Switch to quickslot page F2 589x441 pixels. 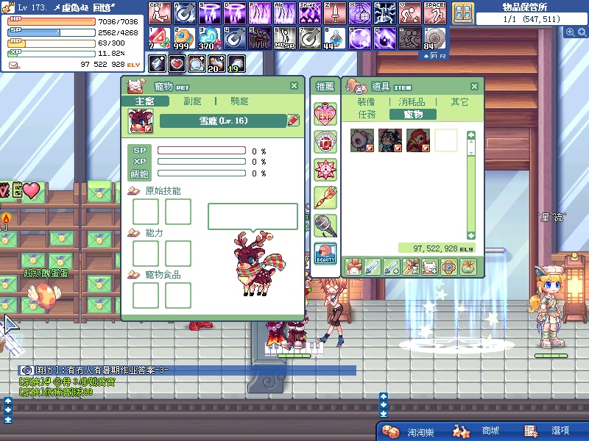[x=442, y=56]
